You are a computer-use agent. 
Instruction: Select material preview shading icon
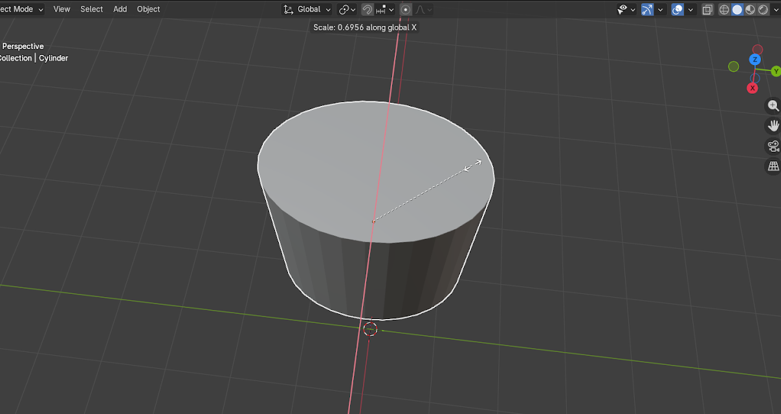click(x=750, y=10)
